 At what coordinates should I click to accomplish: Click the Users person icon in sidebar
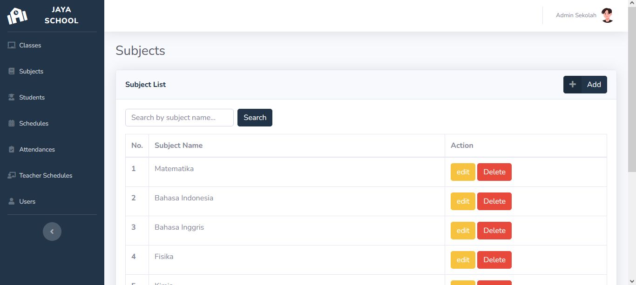pos(12,201)
